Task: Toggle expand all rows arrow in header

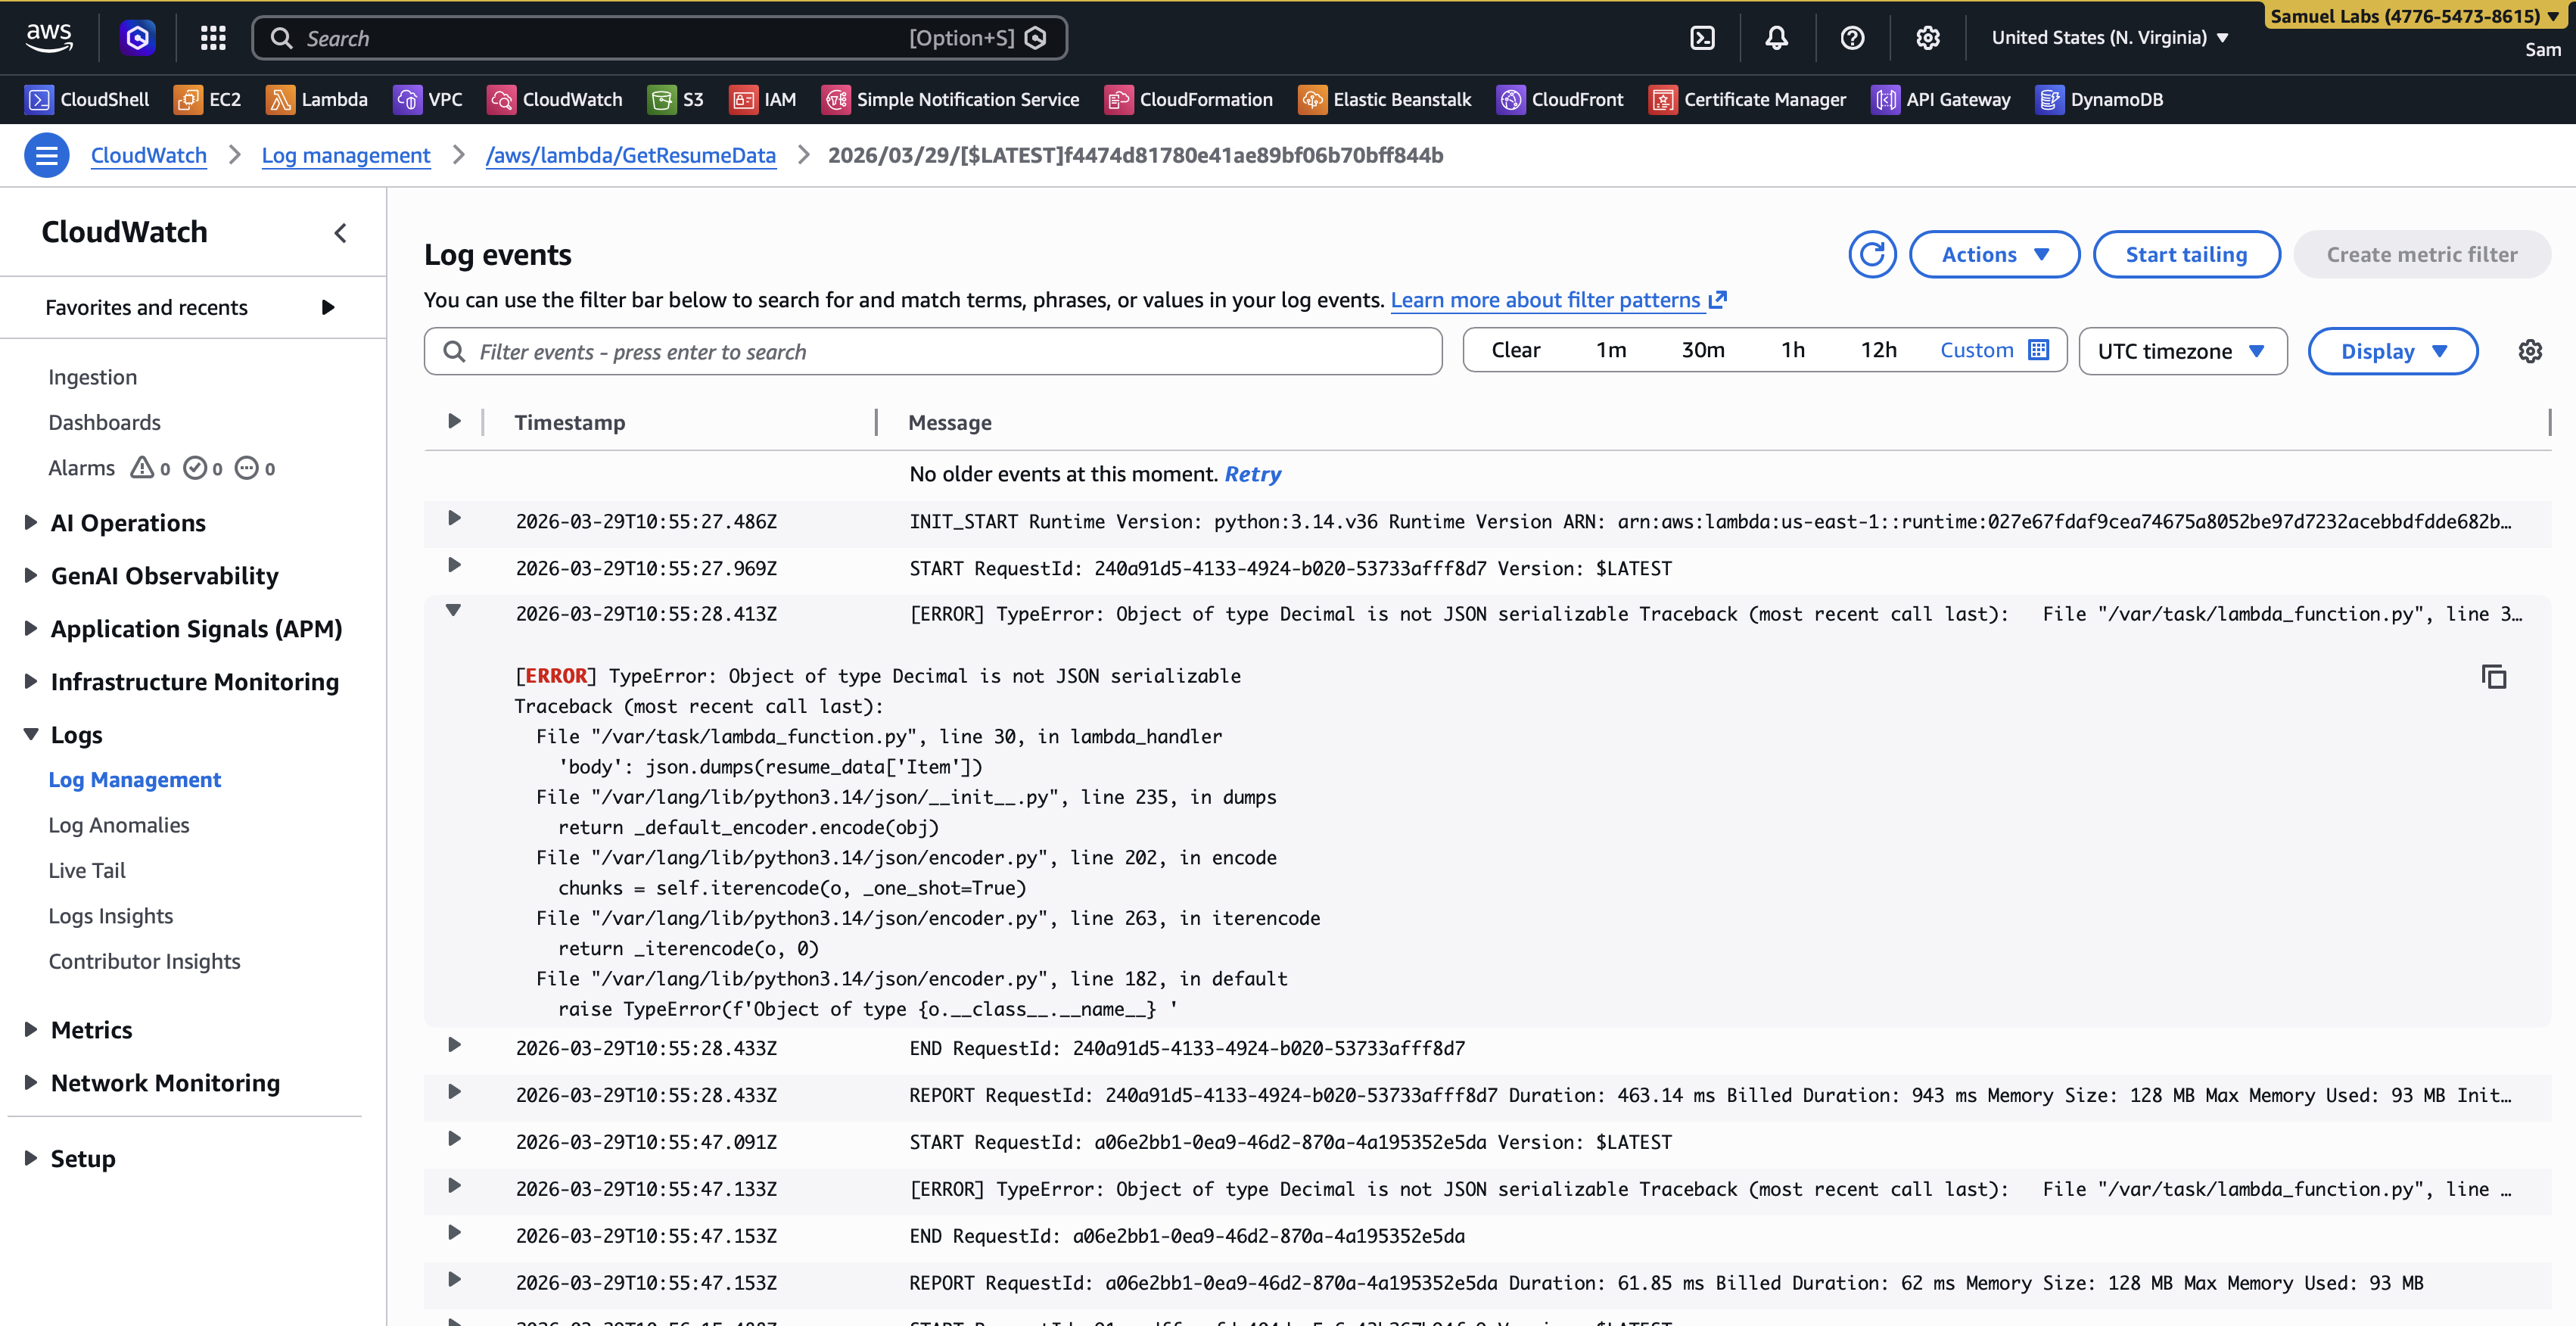Action: coord(454,421)
